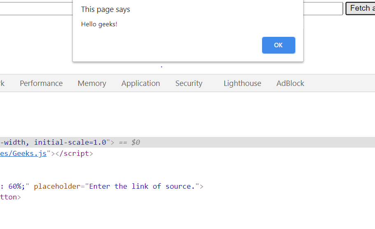Switch to the AdBlock tab
The image size is (375, 229).
(x=290, y=83)
